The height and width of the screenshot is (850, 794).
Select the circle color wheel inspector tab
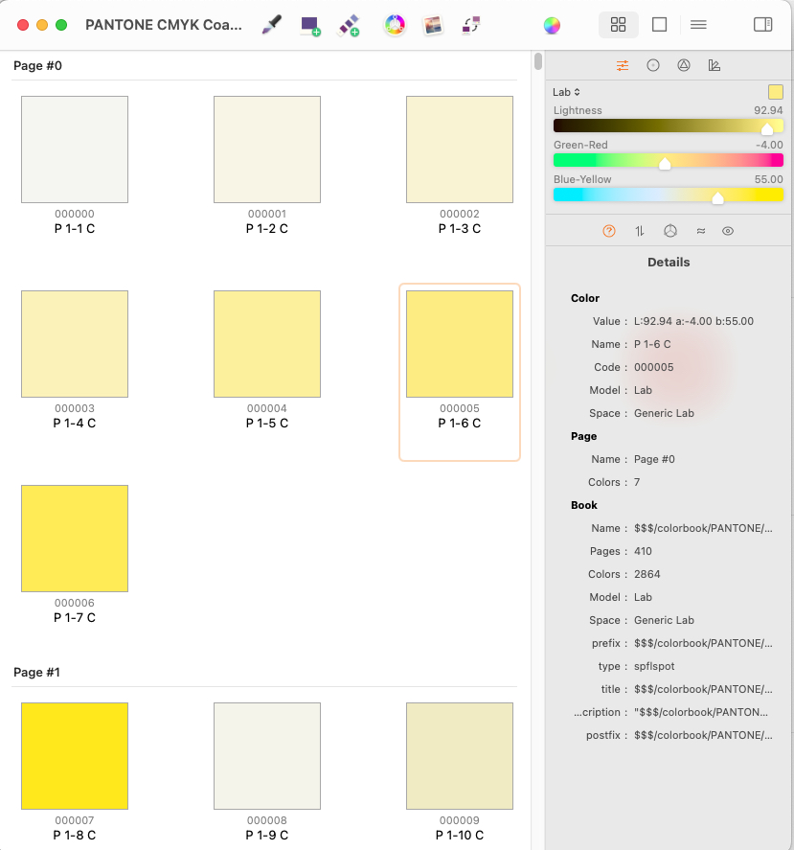[653, 65]
